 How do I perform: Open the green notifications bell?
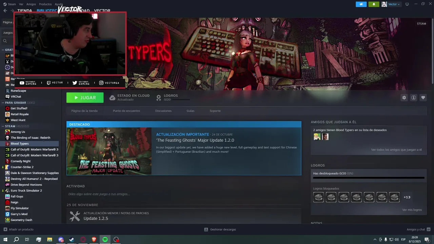(x=374, y=4)
